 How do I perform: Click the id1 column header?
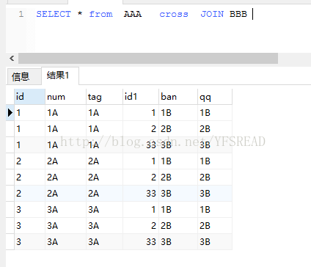coord(141,97)
